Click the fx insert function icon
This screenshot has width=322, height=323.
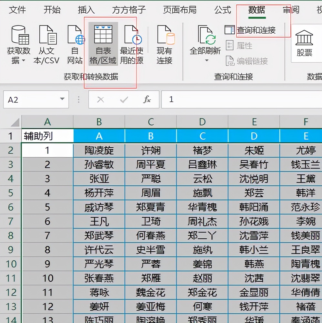(x=147, y=99)
